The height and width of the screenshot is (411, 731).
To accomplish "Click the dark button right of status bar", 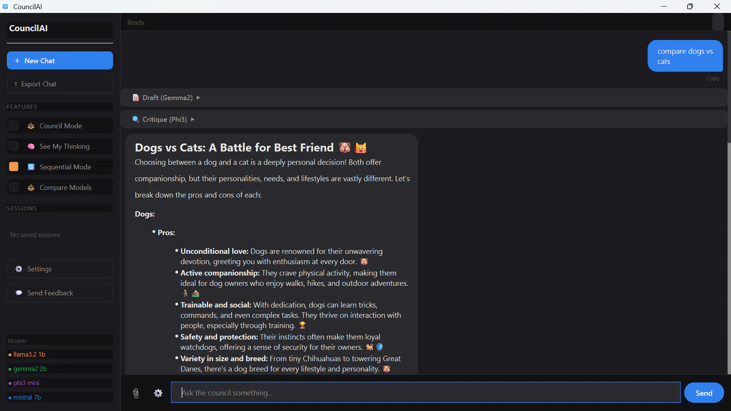I will [x=718, y=22].
